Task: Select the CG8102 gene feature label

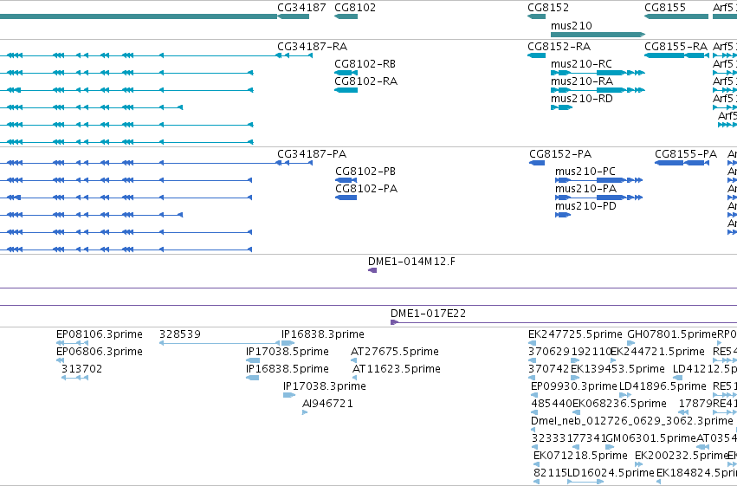Action: pos(355,8)
